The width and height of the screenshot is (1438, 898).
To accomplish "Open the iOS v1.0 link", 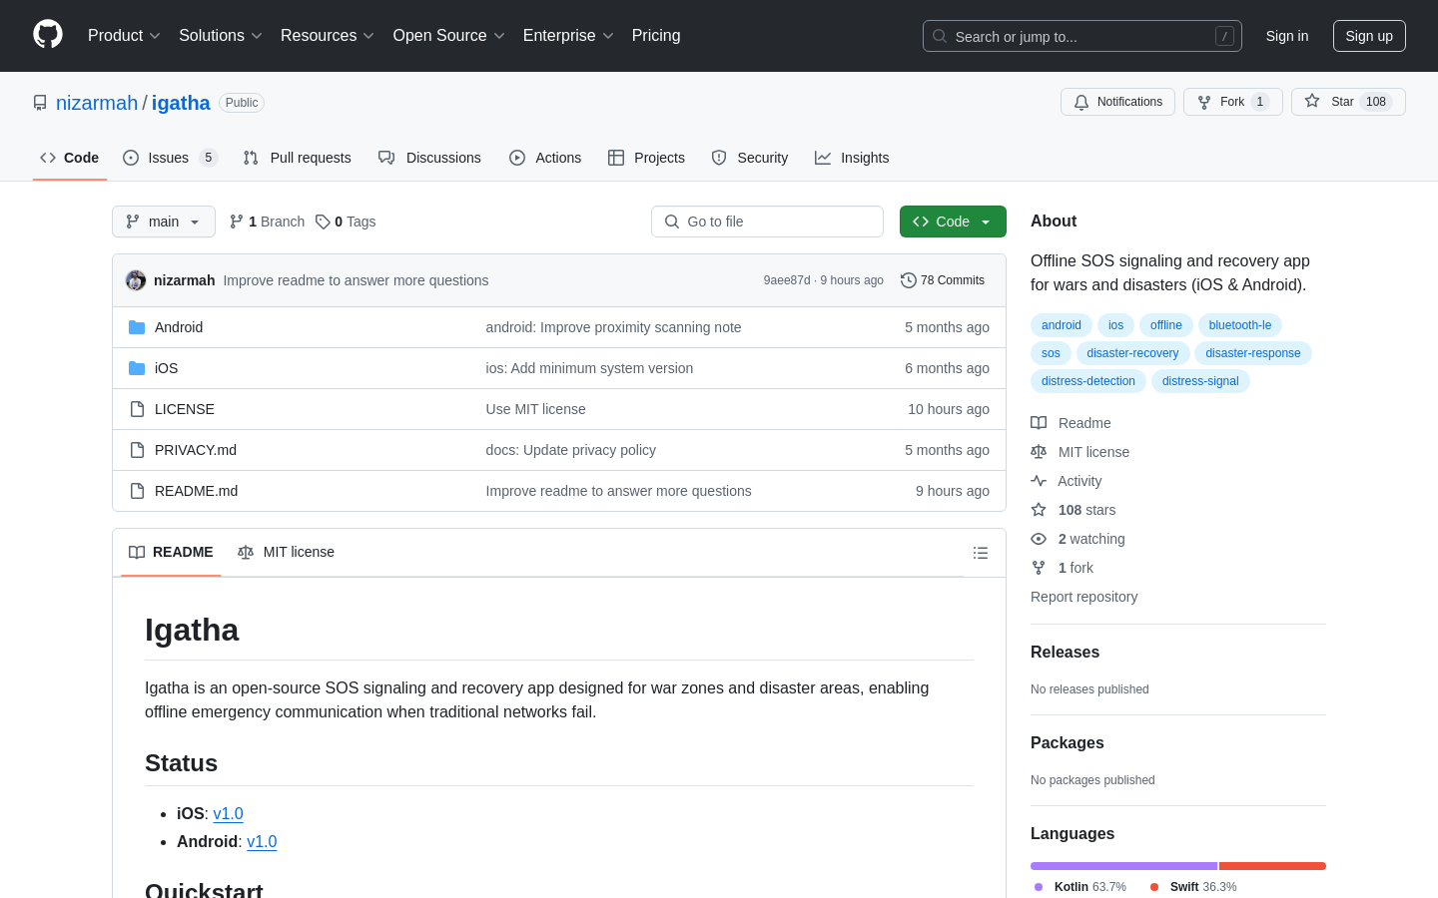I will pyautogui.click(x=229, y=814).
